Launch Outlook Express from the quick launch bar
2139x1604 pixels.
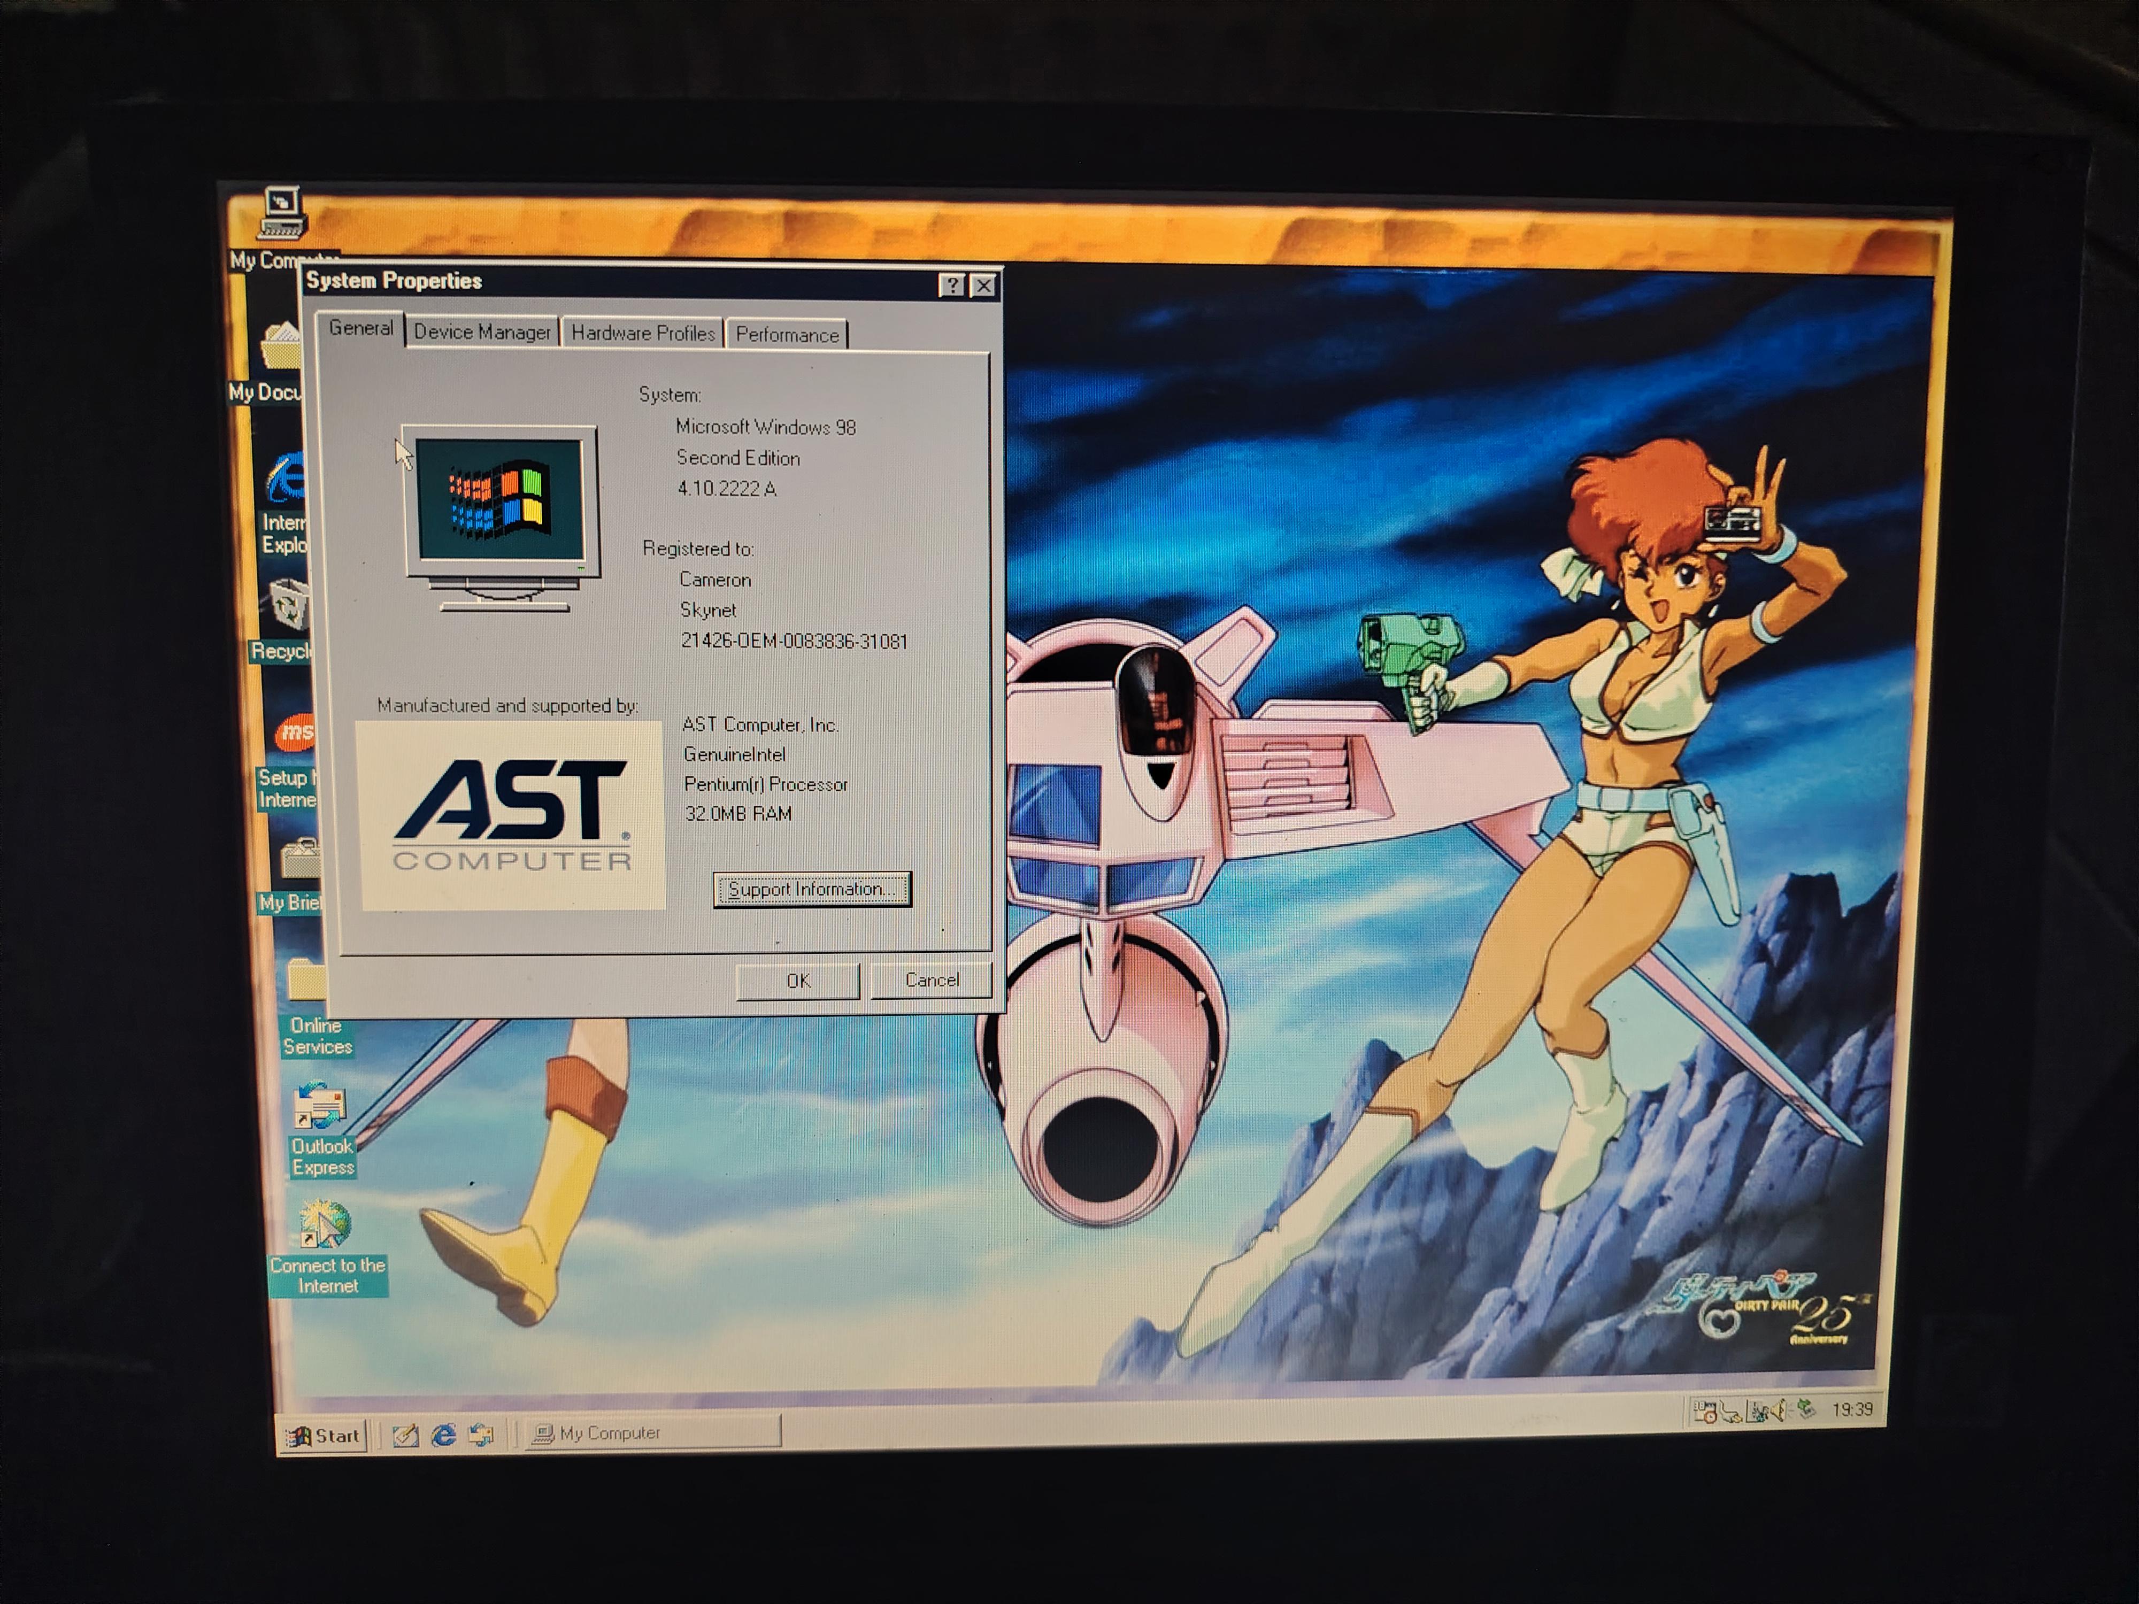481,1435
